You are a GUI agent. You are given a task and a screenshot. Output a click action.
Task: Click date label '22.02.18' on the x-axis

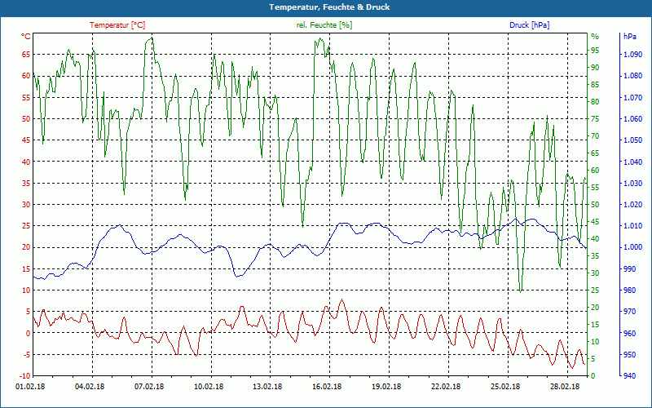coord(446,387)
